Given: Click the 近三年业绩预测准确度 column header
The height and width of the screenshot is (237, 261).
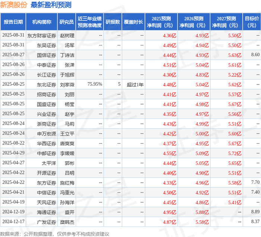Looking at the screenshot, I should pyautogui.click(x=89, y=22).
